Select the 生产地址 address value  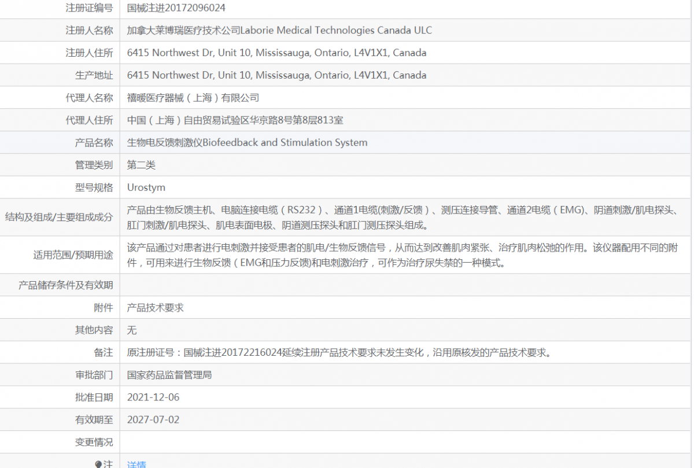(277, 75)
